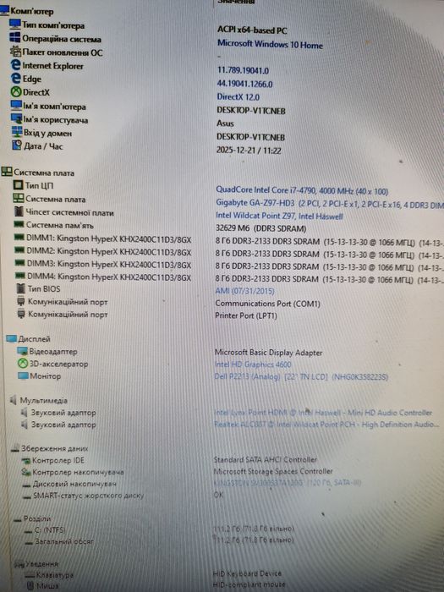Image resolution: width=444 pixels, height=592 pixels.
Task: Select the 11.789.19041.0 version value
Action: click(x=243, y=70)
